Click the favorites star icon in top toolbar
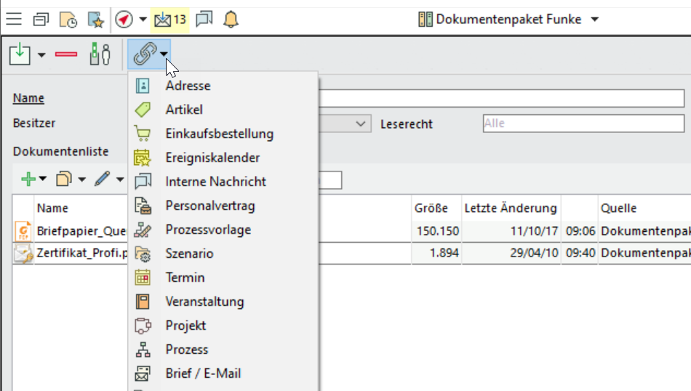This screenshot has width=691, height=391. [95, 20]
